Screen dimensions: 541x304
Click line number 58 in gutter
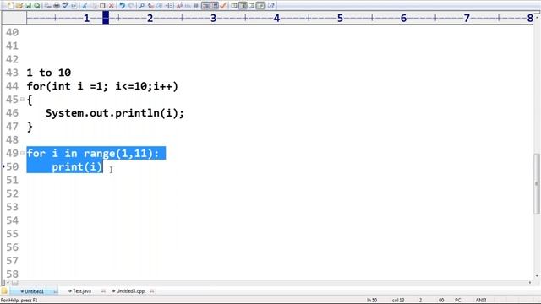point(12,274)
